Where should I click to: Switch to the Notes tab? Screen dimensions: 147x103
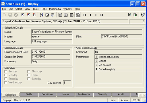pyautogui.click(x=66, y=94)
